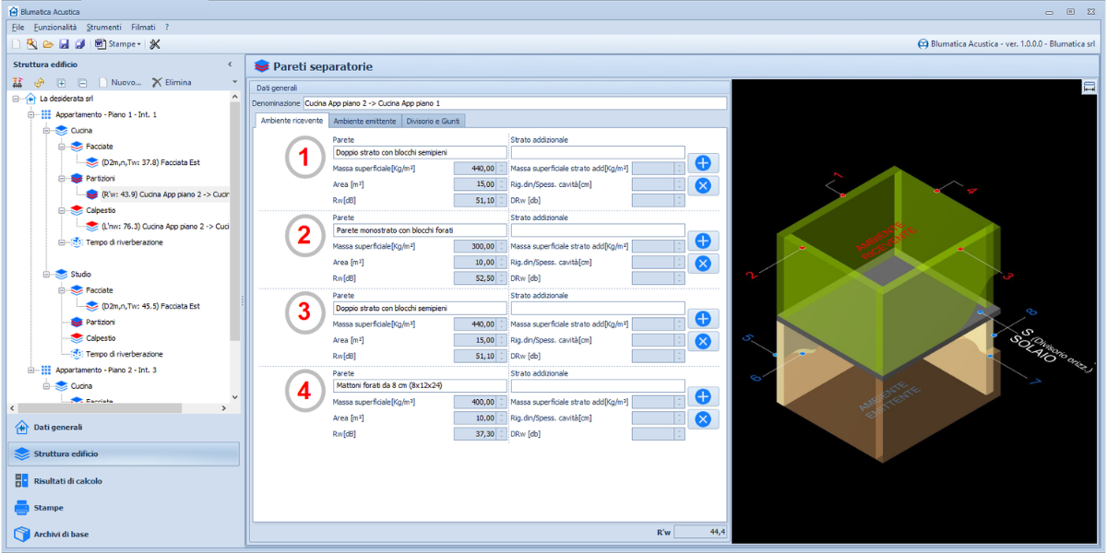Open the Stampe dropdown in toolbar

click(x=119, y=44)
